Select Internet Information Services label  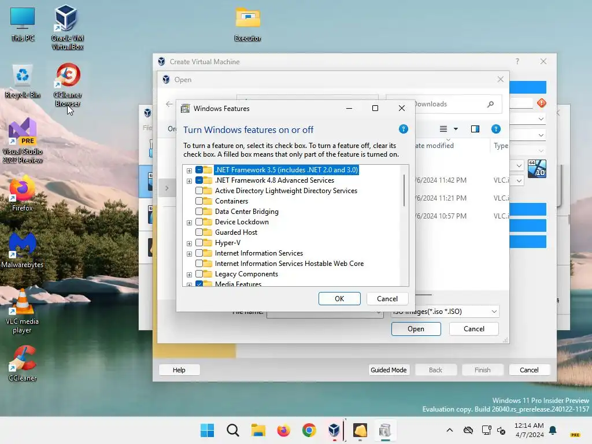pos(259,253)
